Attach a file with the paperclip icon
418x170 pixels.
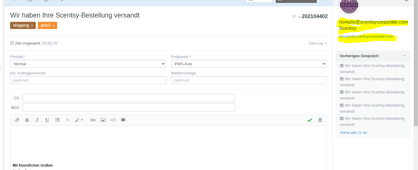tap(17, 120)
